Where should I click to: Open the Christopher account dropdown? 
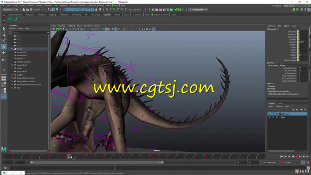tap(198, 9)
